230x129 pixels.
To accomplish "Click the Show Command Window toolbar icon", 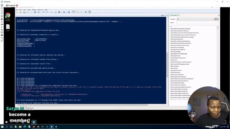I will point(86,12).
